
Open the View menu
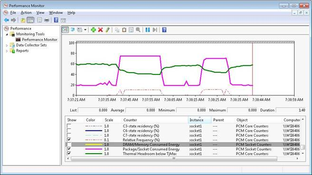40,13
